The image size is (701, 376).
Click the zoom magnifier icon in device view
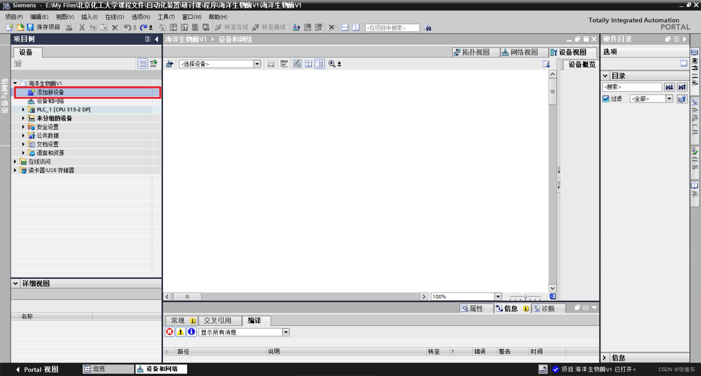point(332,64)
